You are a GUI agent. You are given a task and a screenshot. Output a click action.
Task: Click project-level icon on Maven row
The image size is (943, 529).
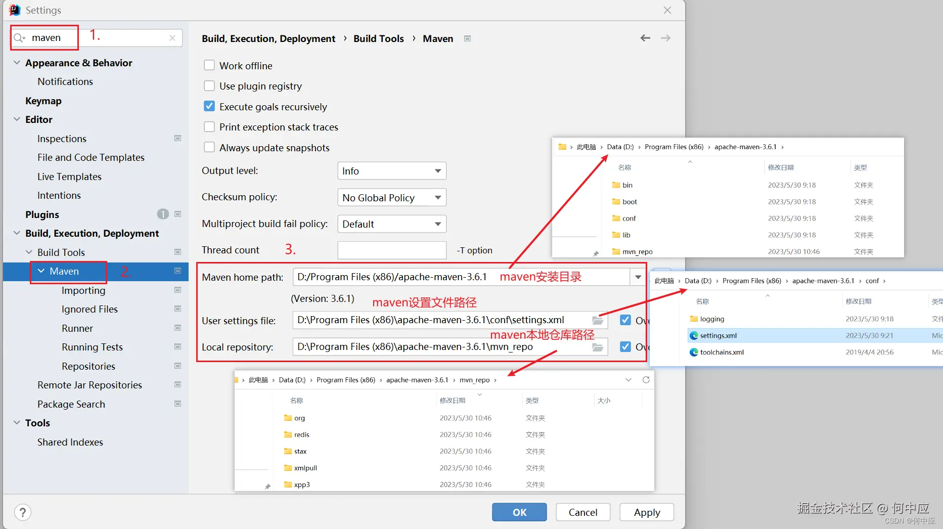(x=178, y=271)
